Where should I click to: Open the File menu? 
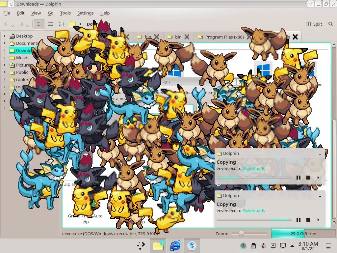point(7,13)
